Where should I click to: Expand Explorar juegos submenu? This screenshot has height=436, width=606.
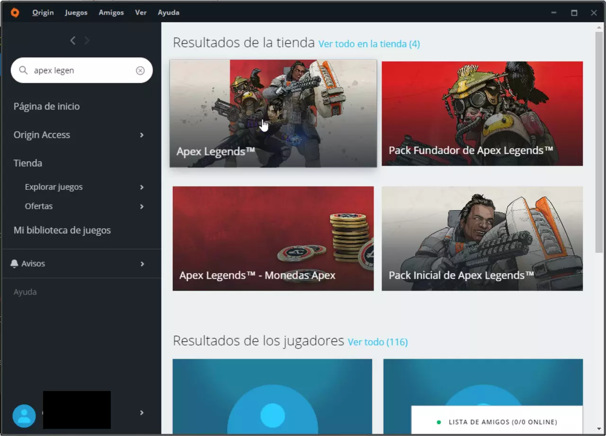[142, 187]
